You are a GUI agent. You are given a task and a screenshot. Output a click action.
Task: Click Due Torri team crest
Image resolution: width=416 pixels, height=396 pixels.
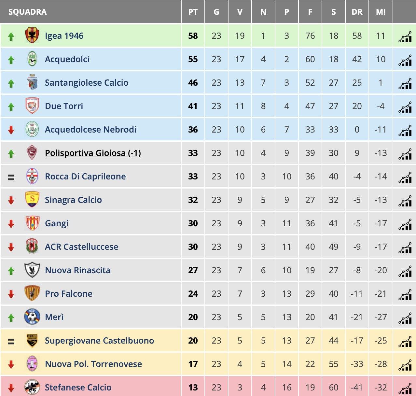[x=32, y=106]
